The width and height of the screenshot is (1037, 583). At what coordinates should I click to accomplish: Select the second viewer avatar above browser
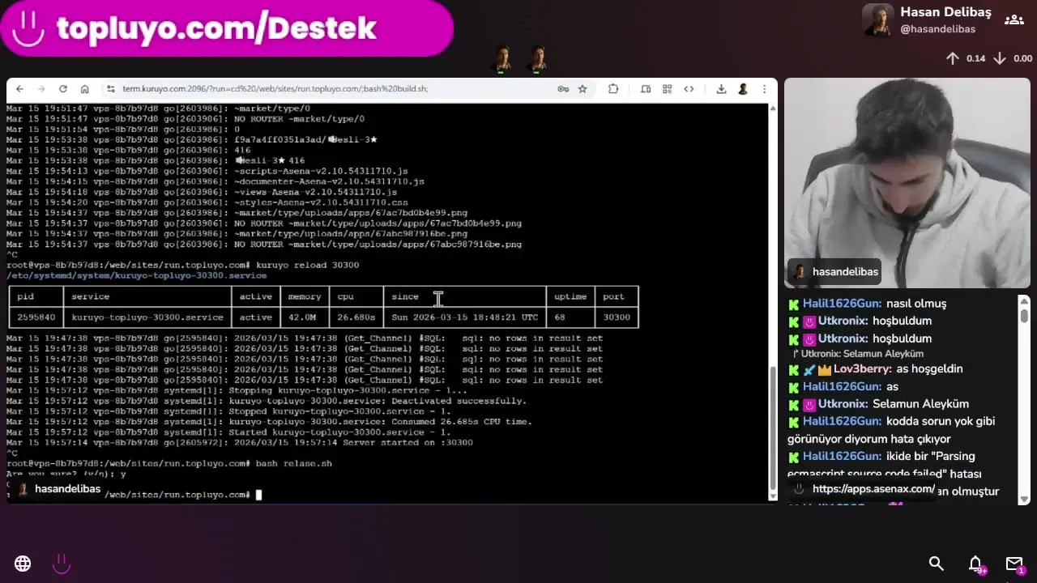[x=538, y=59]
